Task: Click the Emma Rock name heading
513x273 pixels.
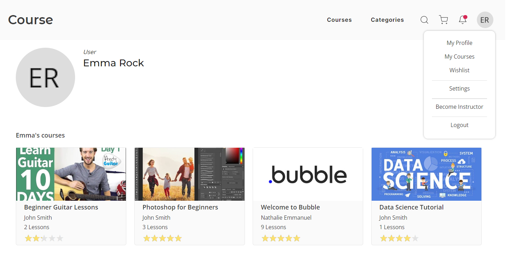Action: coord(114,63)
